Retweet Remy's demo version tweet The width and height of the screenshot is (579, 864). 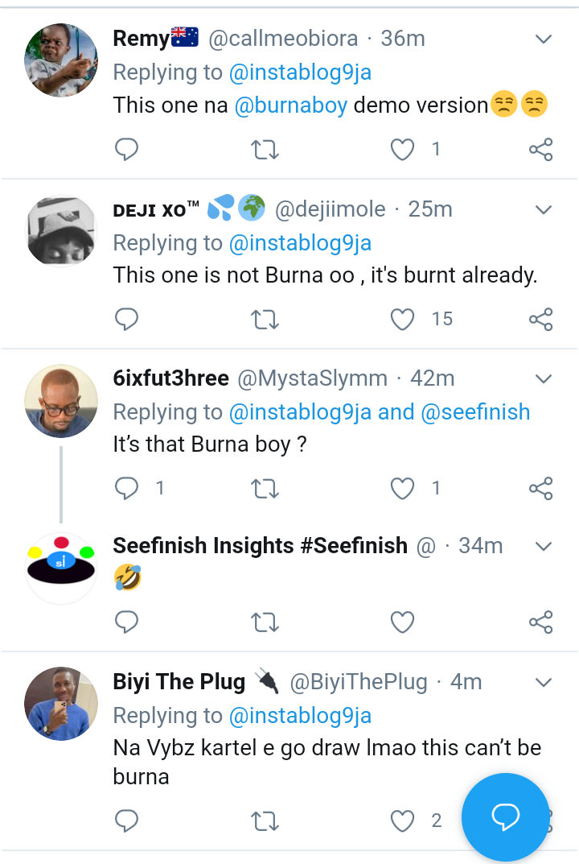[265, 150]
